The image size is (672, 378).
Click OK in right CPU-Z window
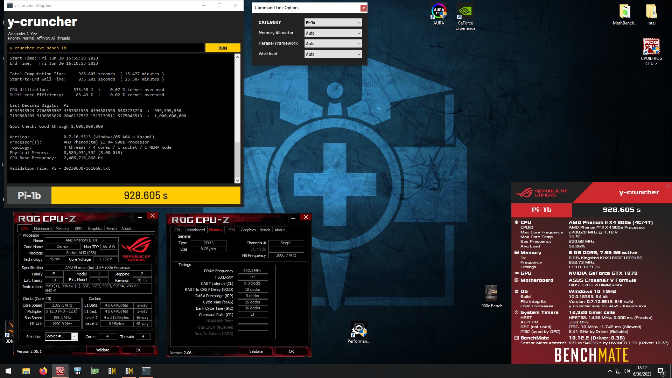click(291, 351)
